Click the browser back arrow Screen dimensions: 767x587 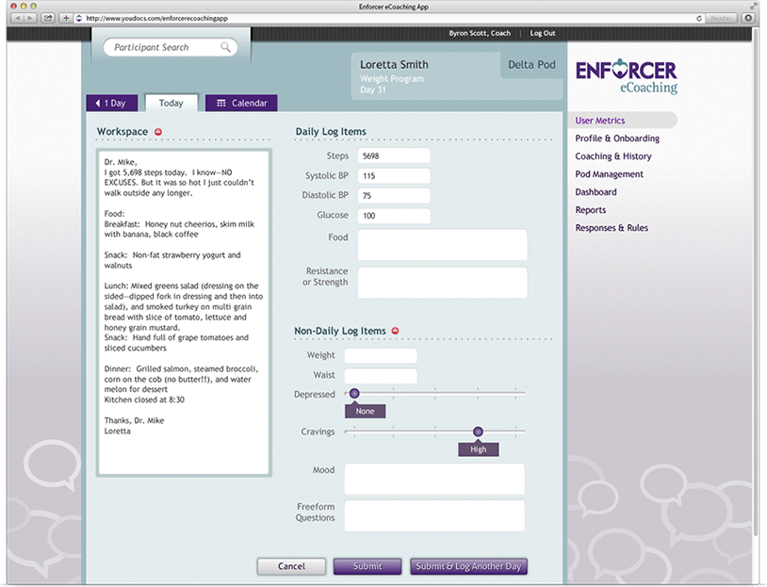click(x=16, y=18)
